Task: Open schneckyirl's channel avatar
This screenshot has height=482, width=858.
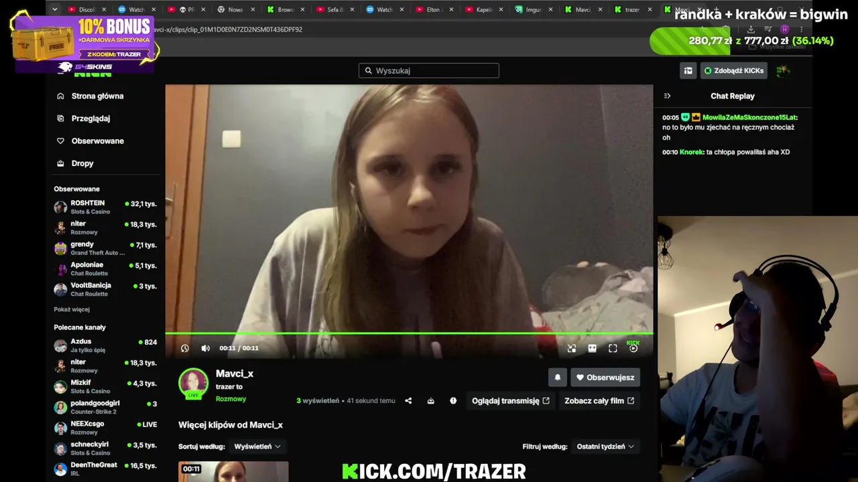Action: (x=61, y=449)
